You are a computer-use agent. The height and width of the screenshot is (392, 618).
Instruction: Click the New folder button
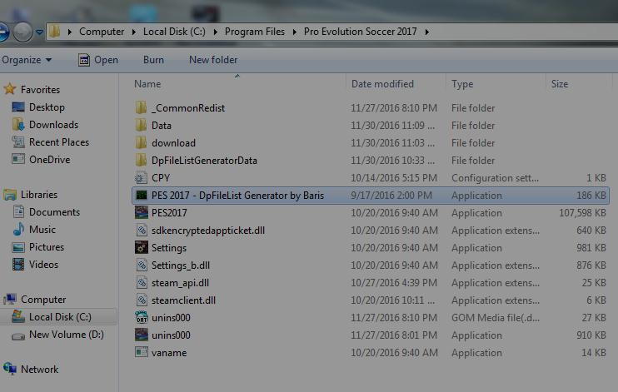[213, 60]
